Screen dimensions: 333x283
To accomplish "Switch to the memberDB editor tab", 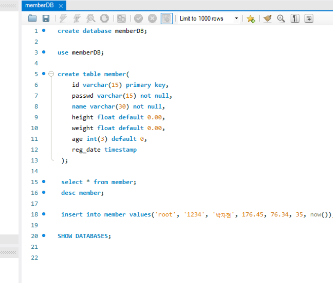I will point(39,5).
